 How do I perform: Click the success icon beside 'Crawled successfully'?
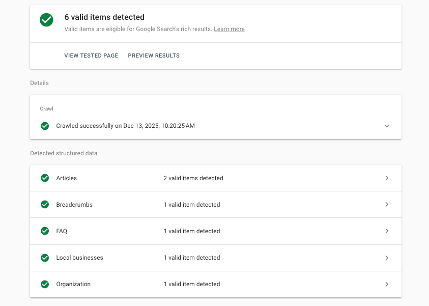pyautogui.click(x=45, y=126)
